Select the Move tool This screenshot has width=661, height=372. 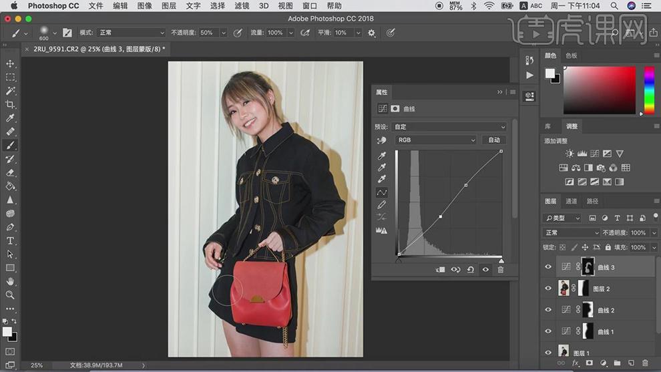pos(10,63)
